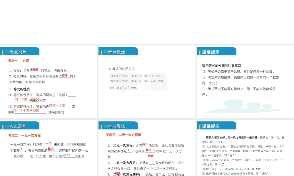Click the line 4. 等式的性质公式
This screenshot has height=176, width=294.
click(121, 69)
